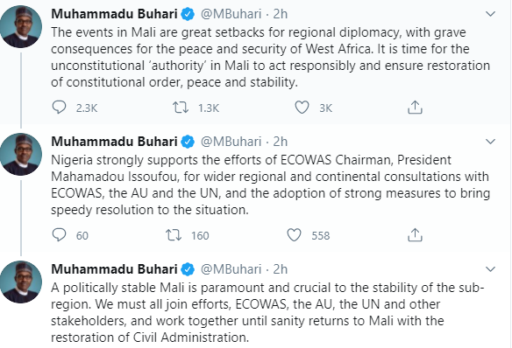Image resolution: width=512 pixels, height=348 pixels.
Task: Open the first tweet's chevron options menu
Action: coord(490,14)
